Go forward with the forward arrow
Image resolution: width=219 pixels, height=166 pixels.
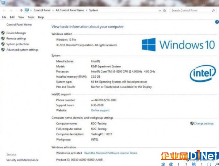tap(11, 11)
